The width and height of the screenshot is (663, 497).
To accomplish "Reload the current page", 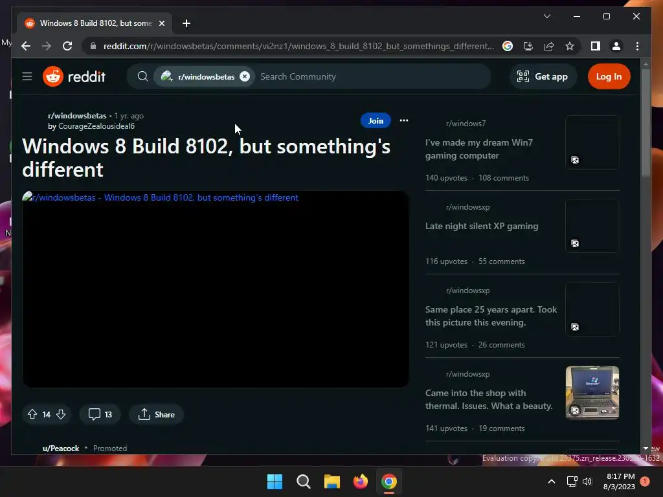I will (67, 46).
